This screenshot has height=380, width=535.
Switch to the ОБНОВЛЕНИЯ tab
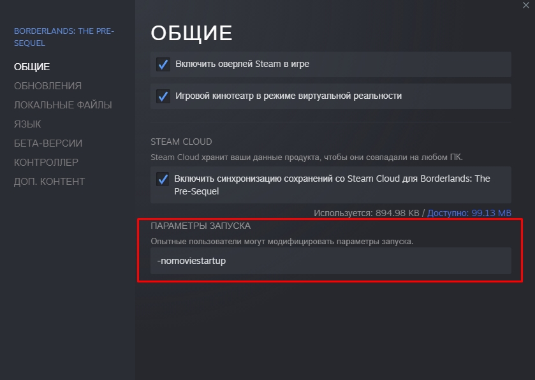pyautogui.click(x=48, y=85)
